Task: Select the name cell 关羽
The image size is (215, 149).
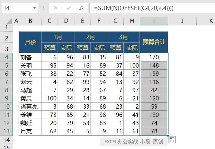Action: [x=30, y=65]
